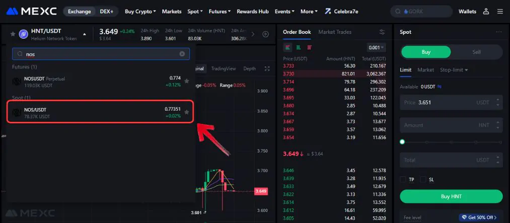
Task: Click the Buy HNT button
Action: 451,196
